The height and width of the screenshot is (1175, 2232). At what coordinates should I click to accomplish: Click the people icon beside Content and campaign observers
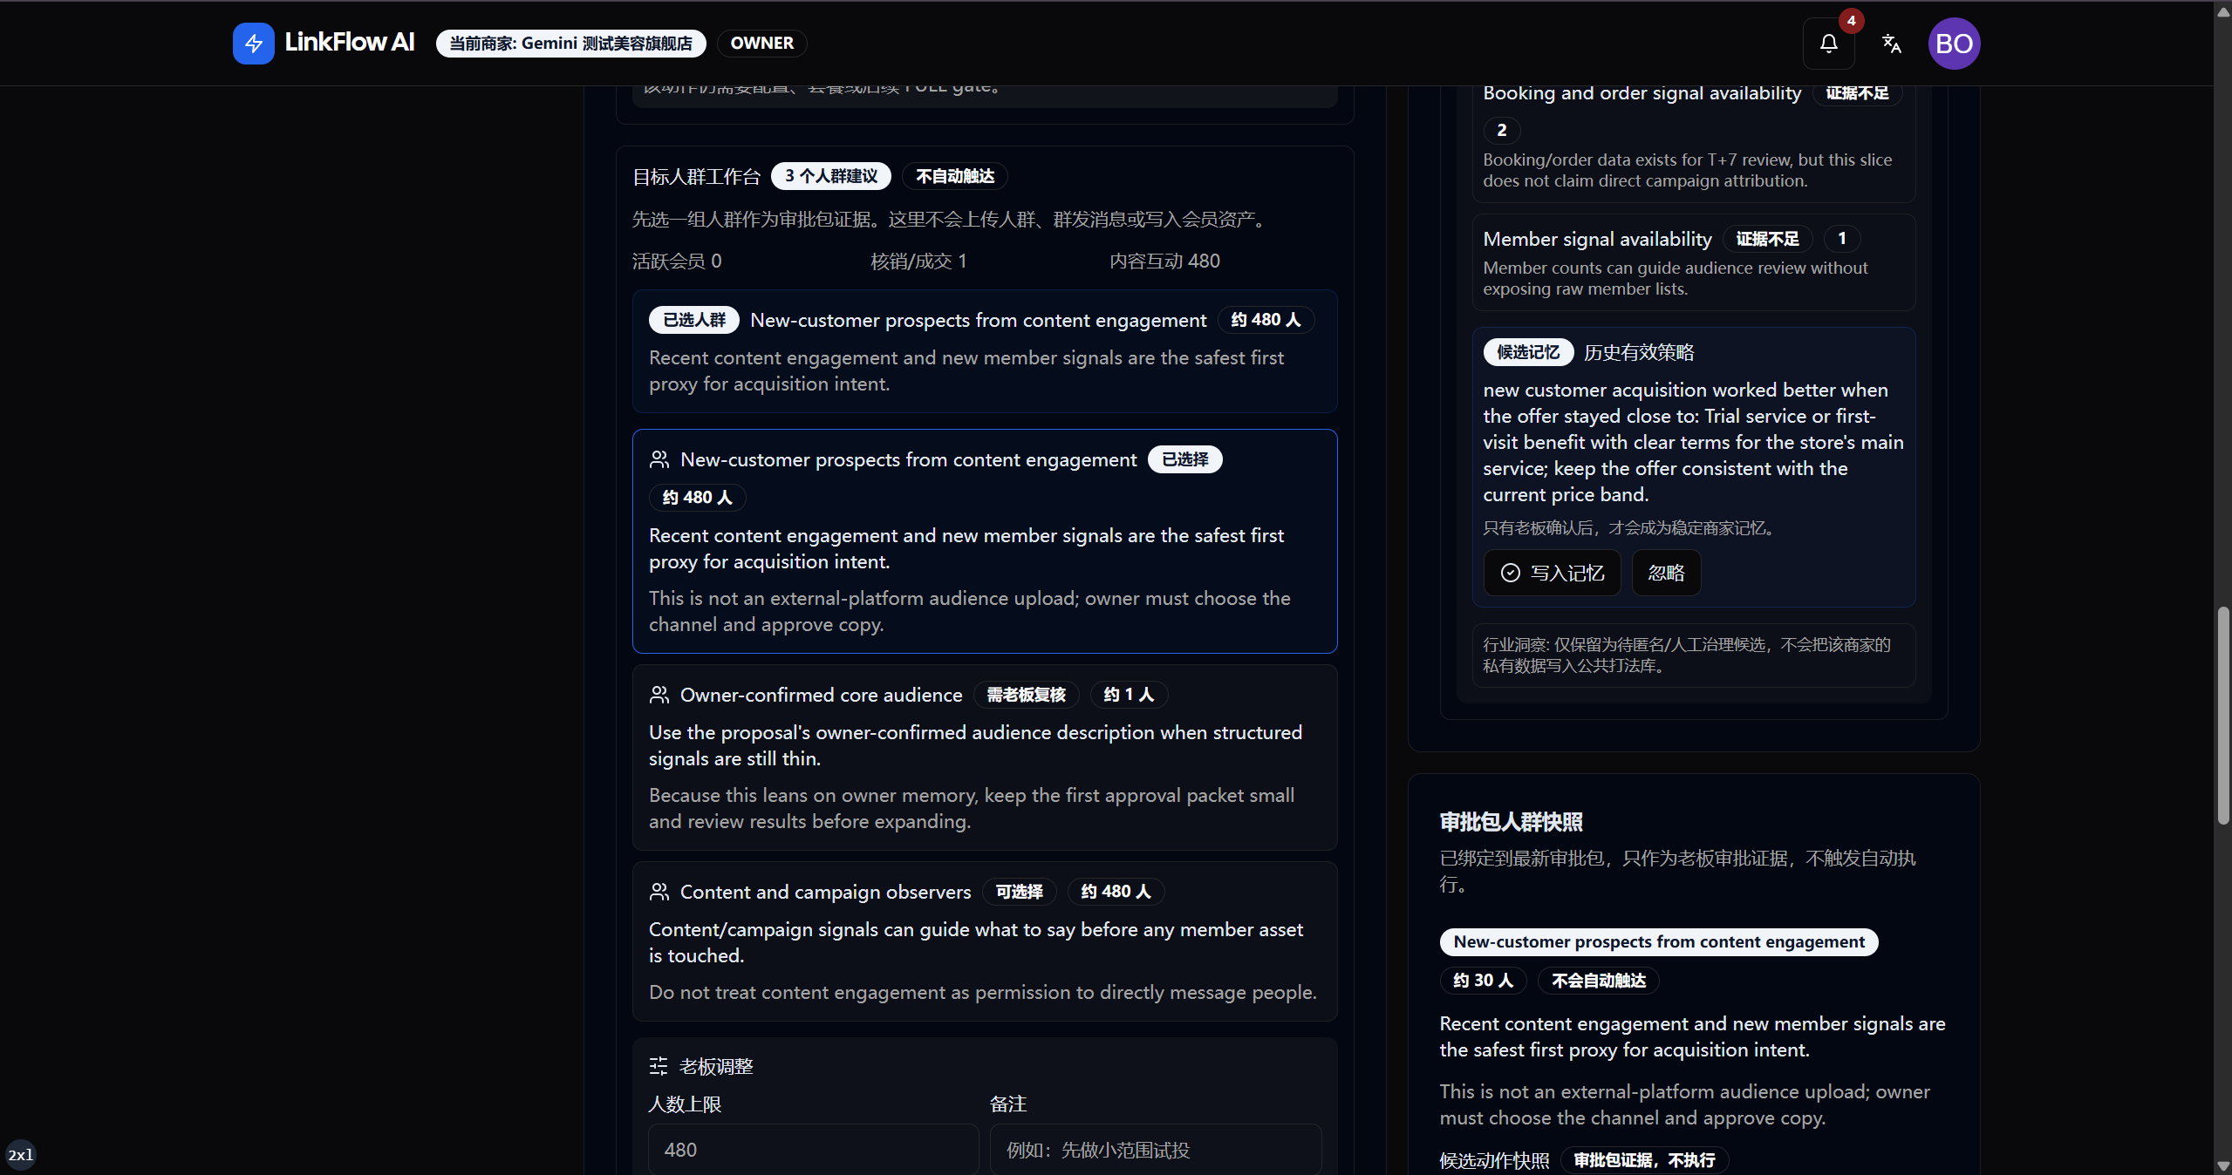[659, 892]
